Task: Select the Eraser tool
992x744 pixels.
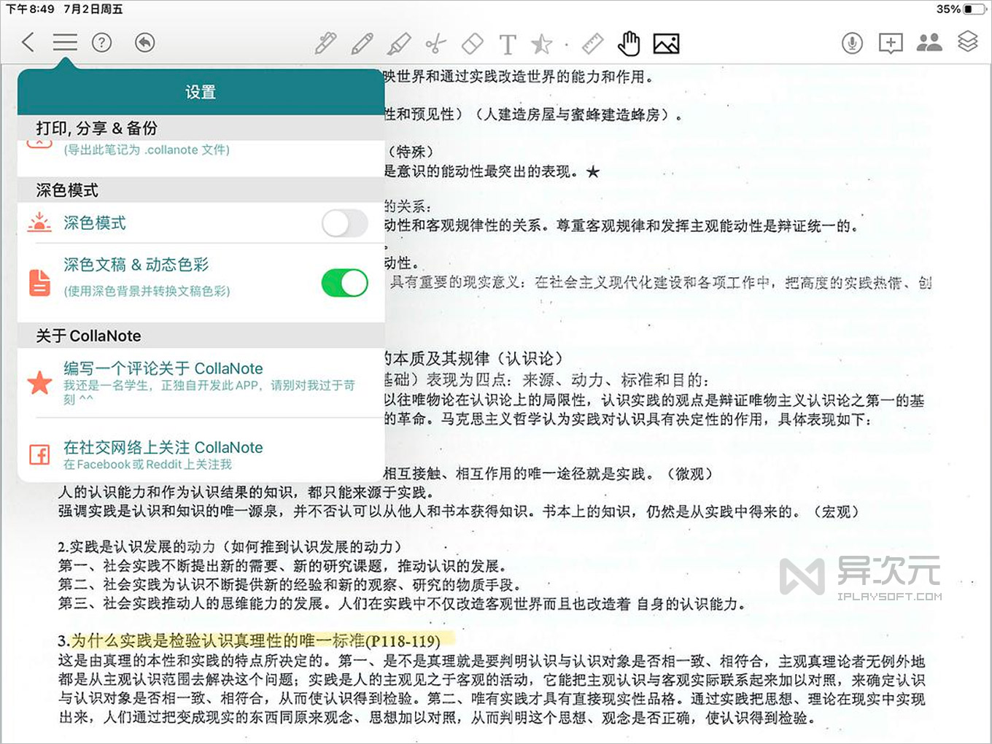Action: coord(471,42)
